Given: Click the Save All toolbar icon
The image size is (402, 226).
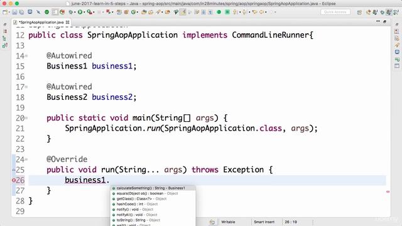Looking at the screenshot, I should (21, 12).
